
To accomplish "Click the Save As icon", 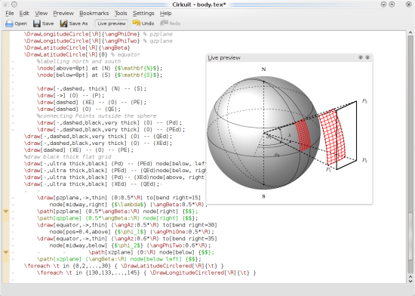I will pos(63,23).
